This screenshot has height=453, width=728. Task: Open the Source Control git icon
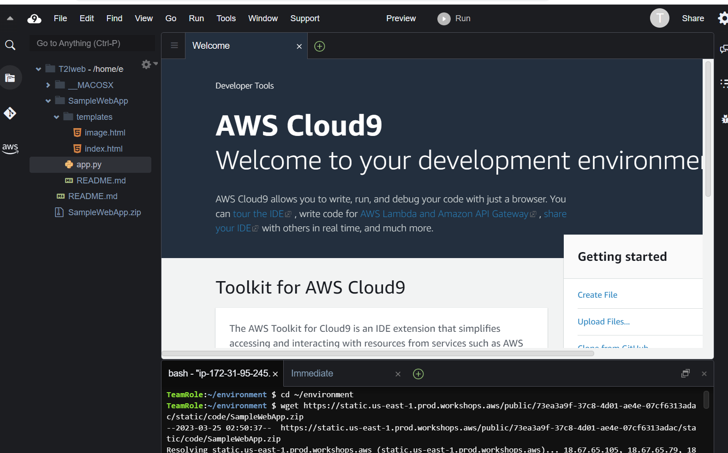[x=10, y=113]
